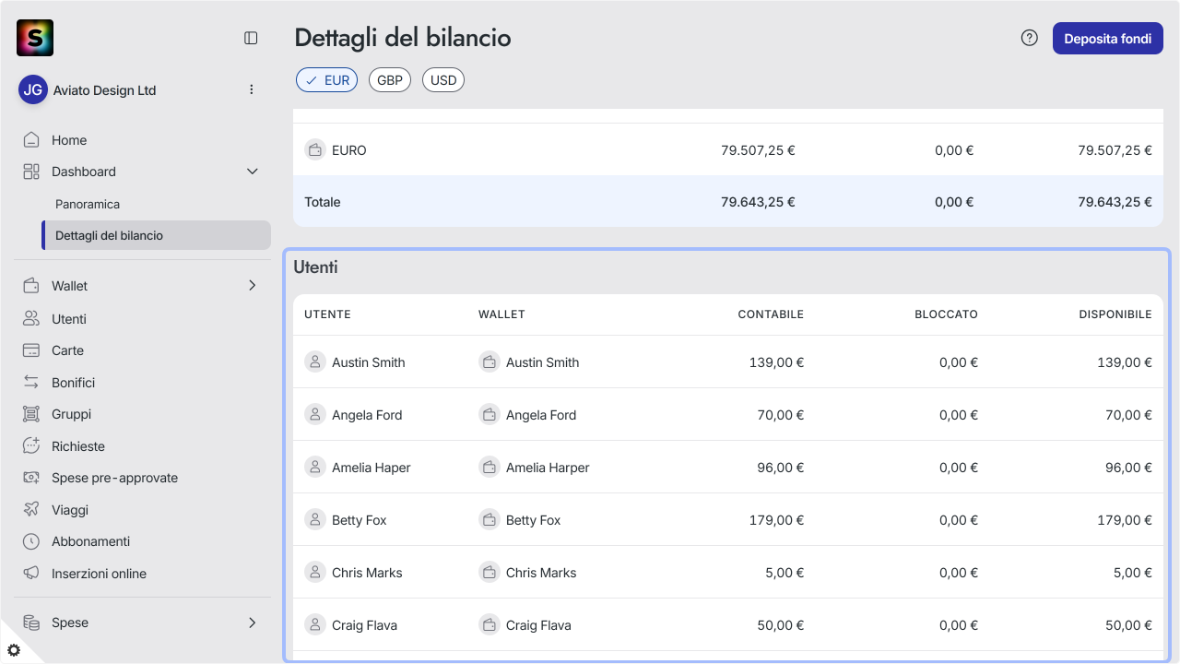Click the 139,00 € contabile value for Austin Smith

(x=776, y=362)
